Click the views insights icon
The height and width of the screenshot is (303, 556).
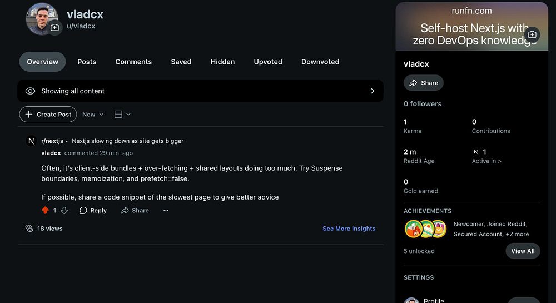(x=29, y=229)
